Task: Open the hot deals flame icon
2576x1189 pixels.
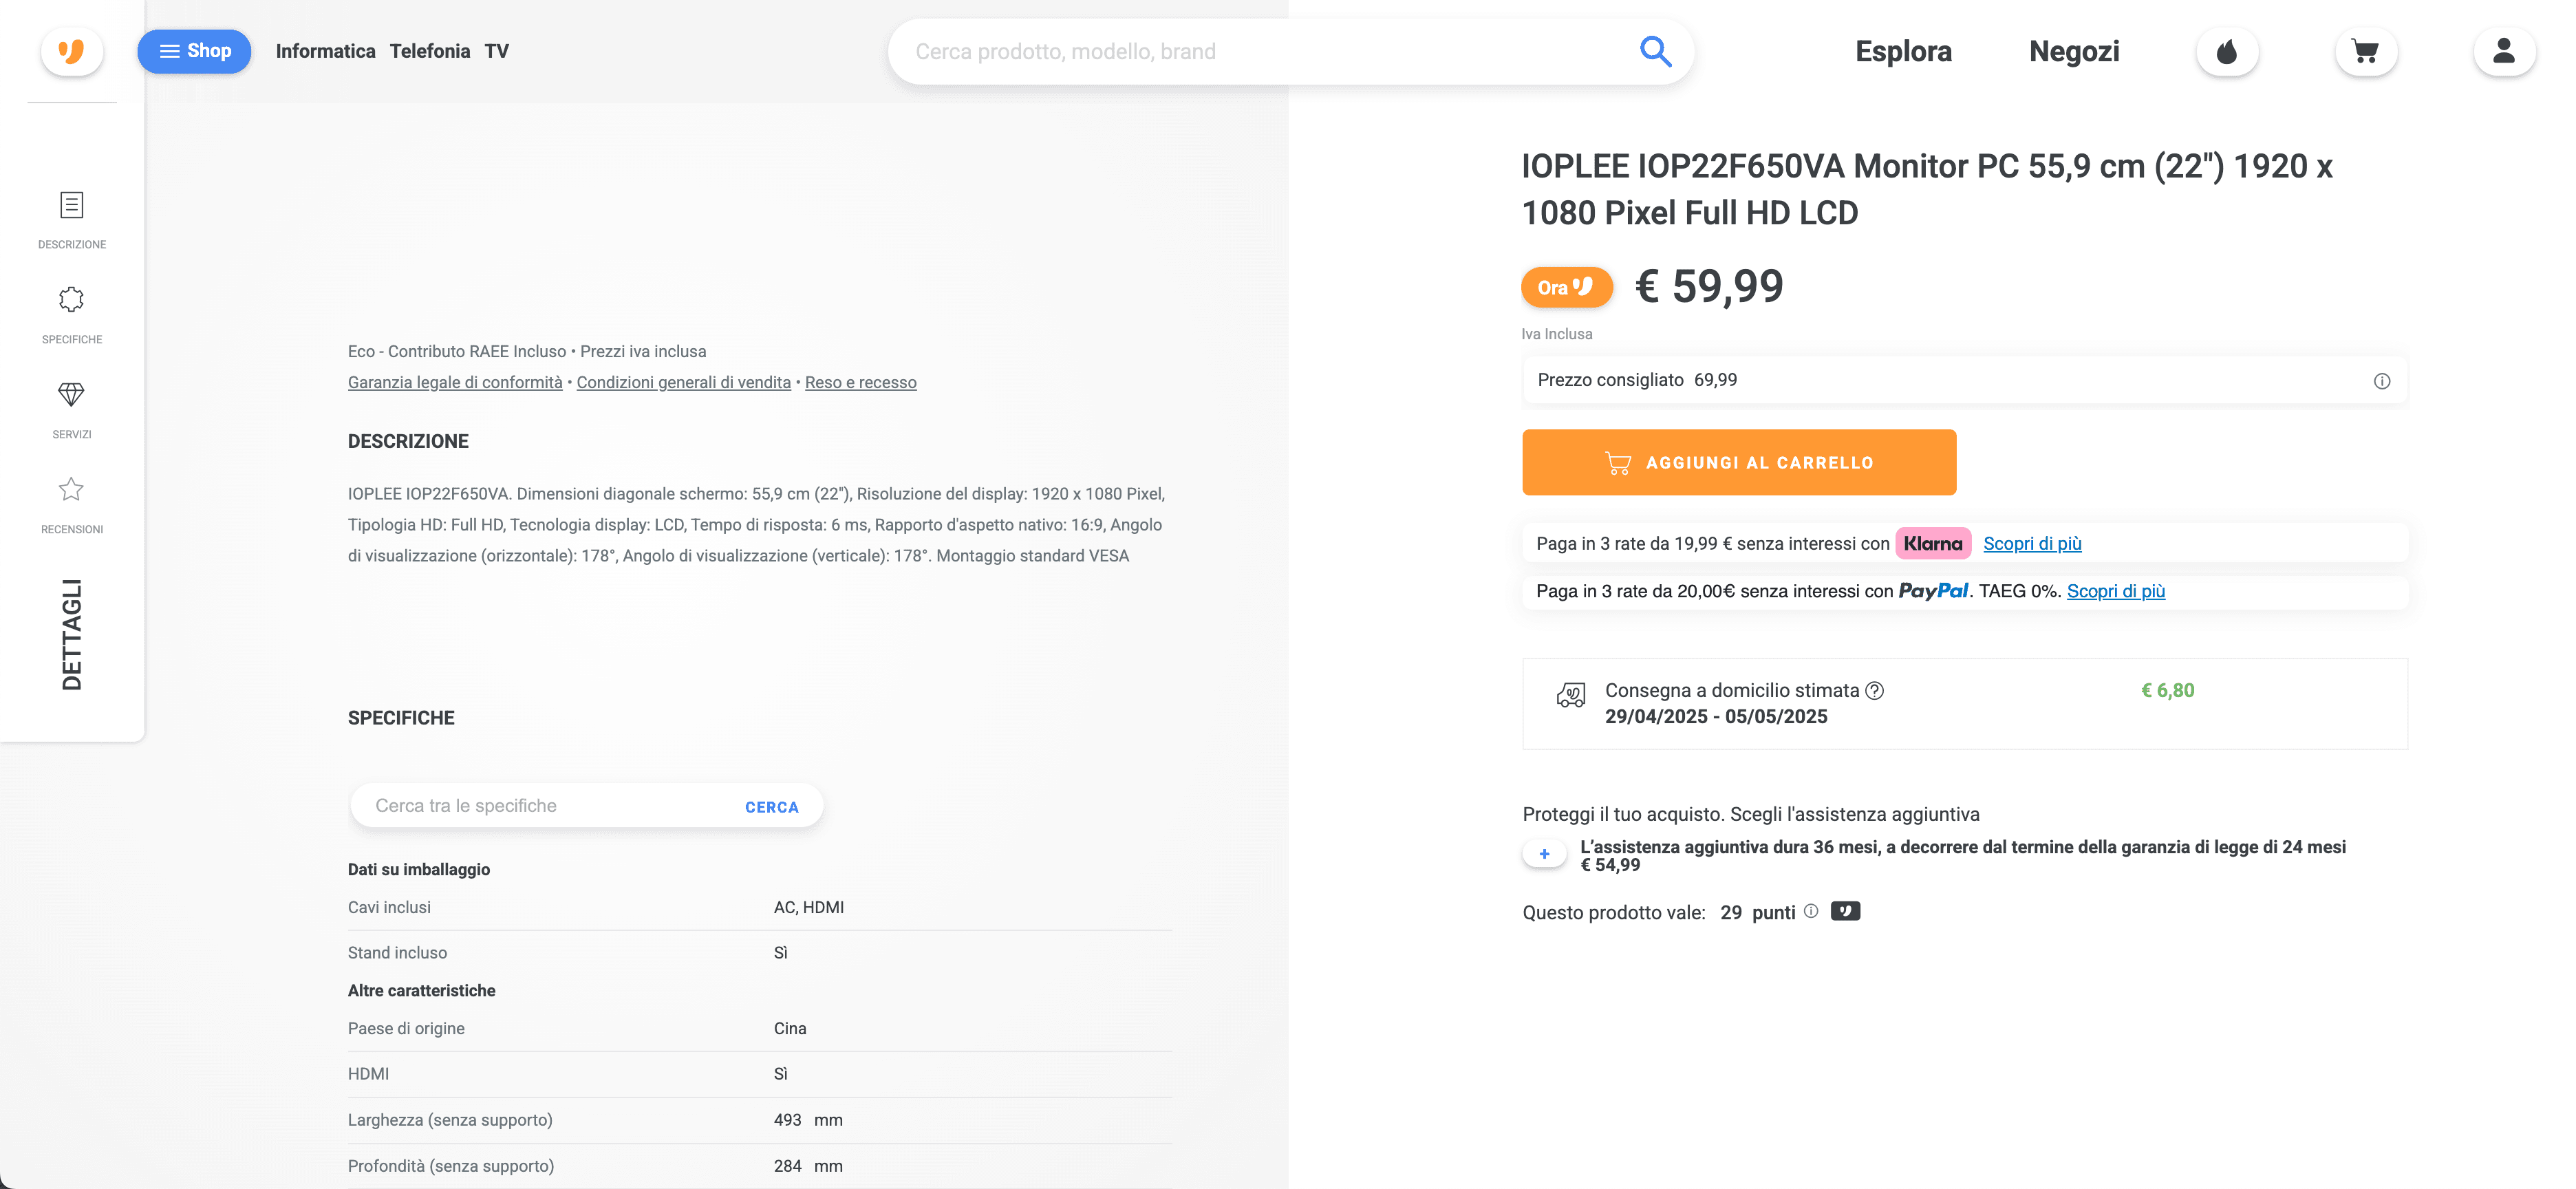Action: click(x=2226, y=52)
